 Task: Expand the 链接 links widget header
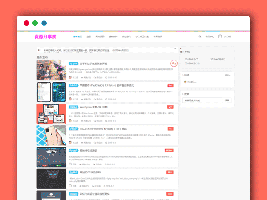point(187,75)
